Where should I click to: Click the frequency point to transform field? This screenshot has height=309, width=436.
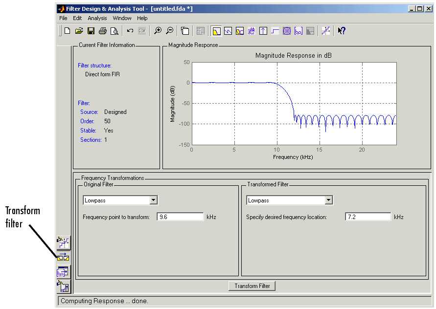180,217
